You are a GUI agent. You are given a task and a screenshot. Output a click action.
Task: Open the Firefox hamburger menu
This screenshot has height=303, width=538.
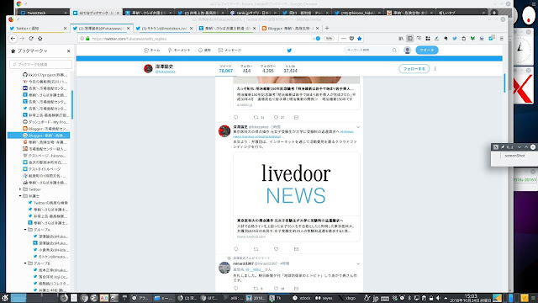click(501, 39)
